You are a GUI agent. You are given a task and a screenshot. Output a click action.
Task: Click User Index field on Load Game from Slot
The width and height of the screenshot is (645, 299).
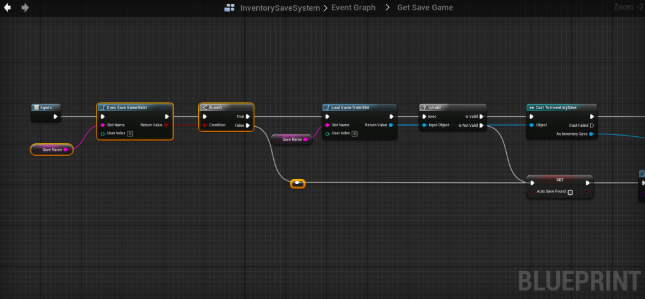pyautogui.click(x=354, y=134)
